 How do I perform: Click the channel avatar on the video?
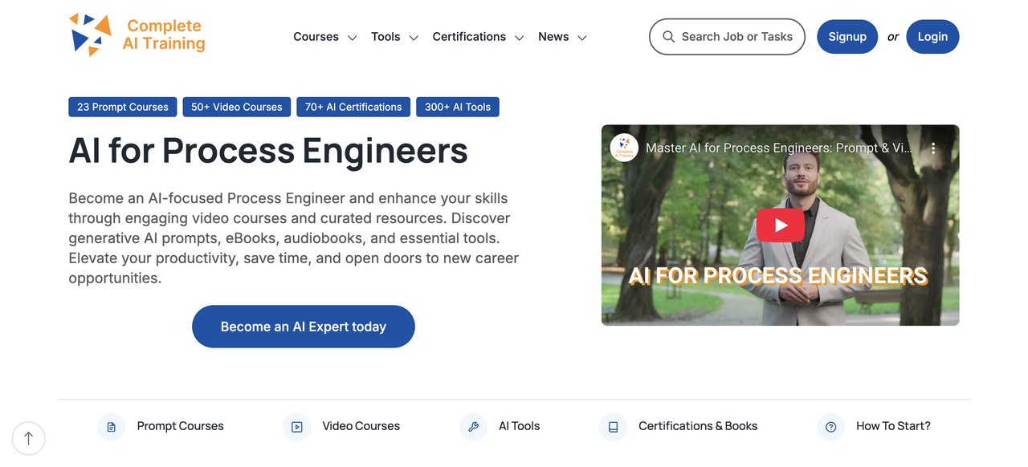624,148
